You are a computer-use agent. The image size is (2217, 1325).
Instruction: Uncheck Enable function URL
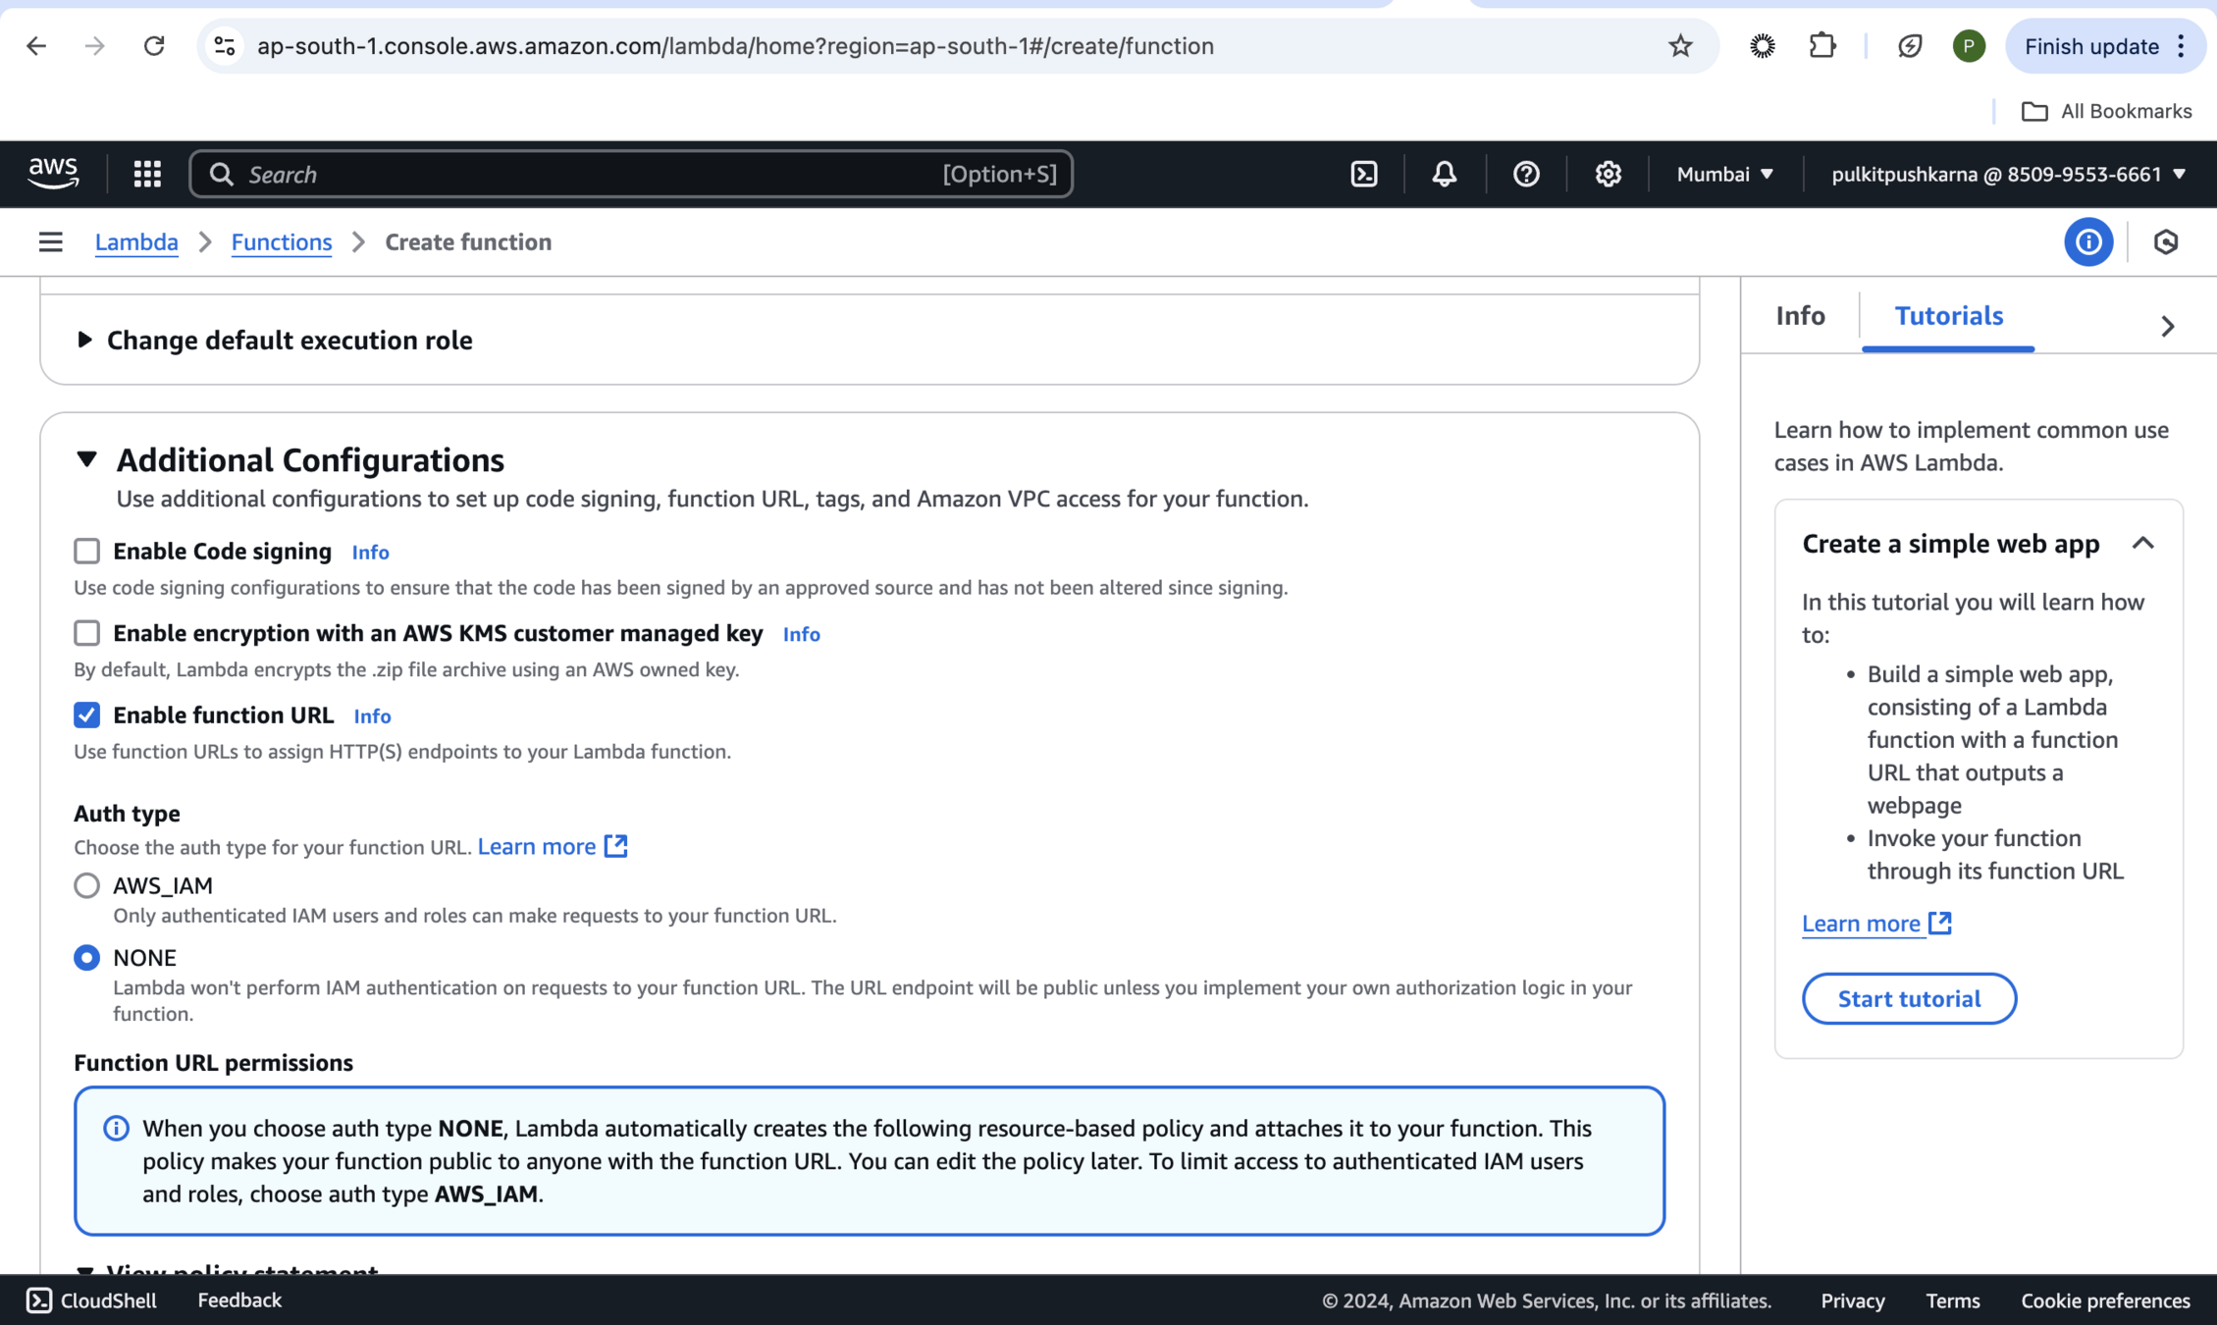click(87, 715)
